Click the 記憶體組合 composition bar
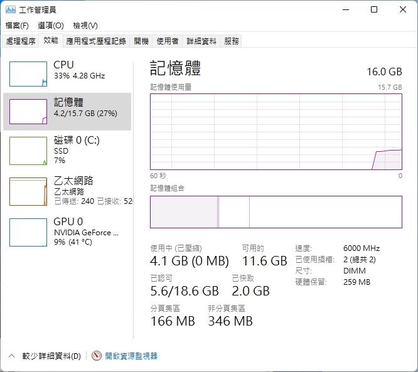The width and height of the screenshot is (418, 372). [276, 212]
